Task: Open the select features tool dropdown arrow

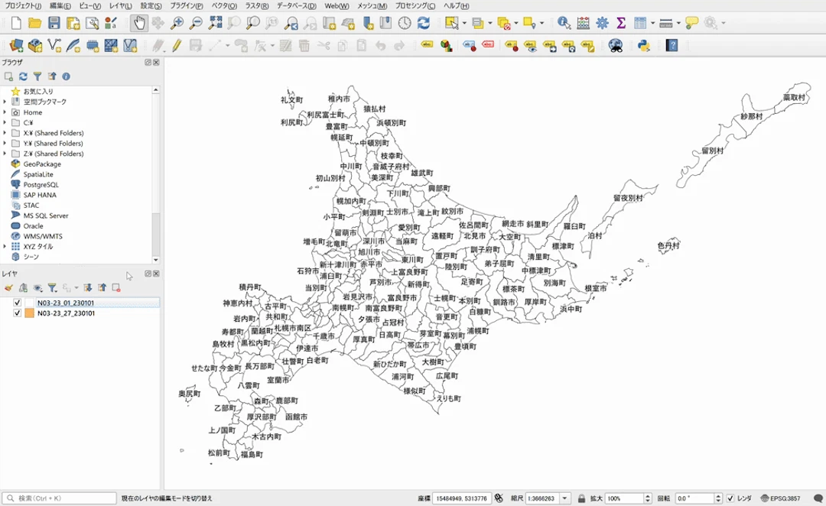Action: [464, 23]
